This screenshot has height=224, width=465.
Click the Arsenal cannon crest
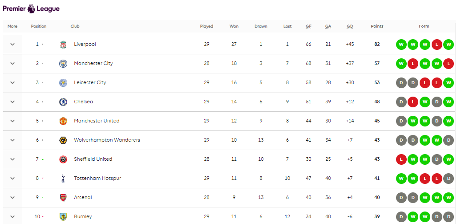pos(63,198)
